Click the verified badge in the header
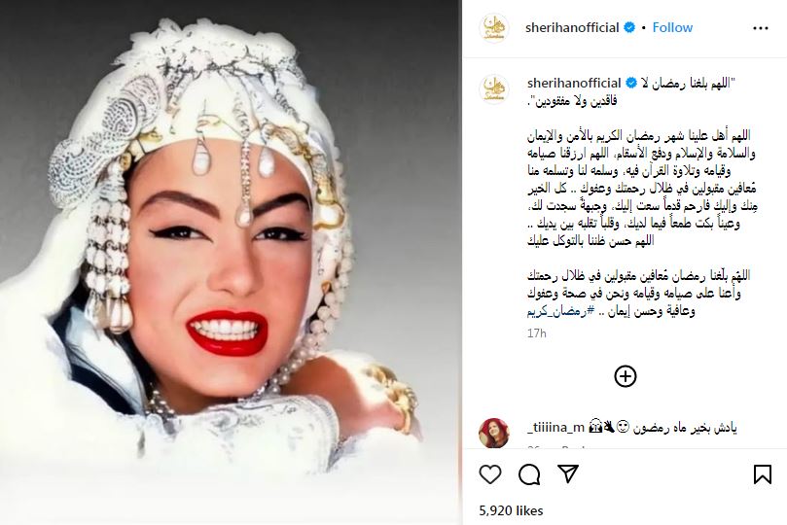The width and height of the screenshot is (787, 525). [x=628, y=27]
